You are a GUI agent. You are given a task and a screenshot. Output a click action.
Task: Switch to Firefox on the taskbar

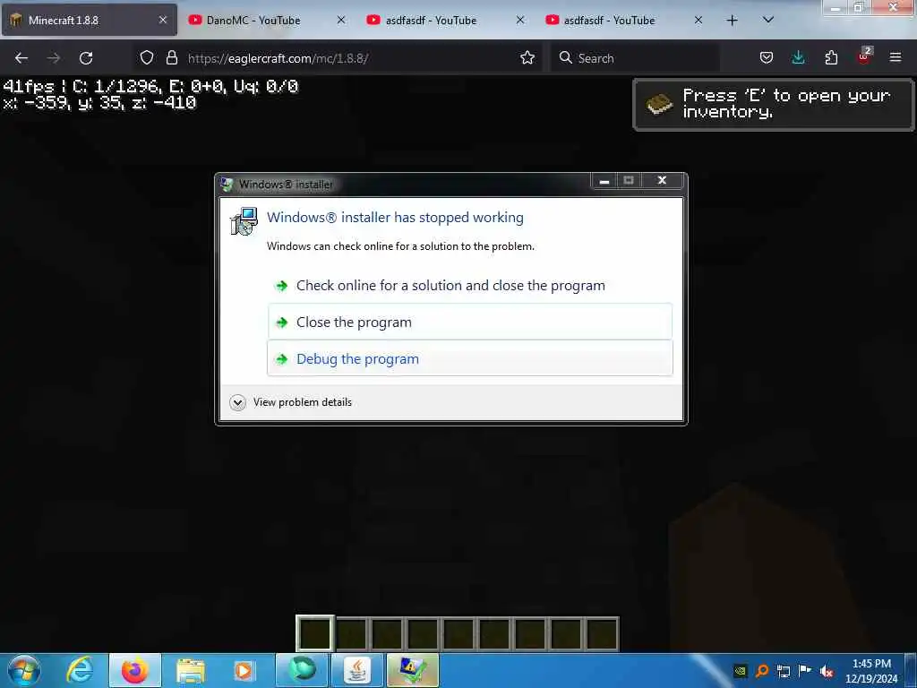134,670
